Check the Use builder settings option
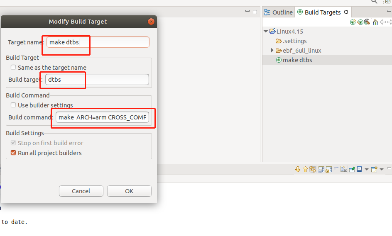 [13, 105]
